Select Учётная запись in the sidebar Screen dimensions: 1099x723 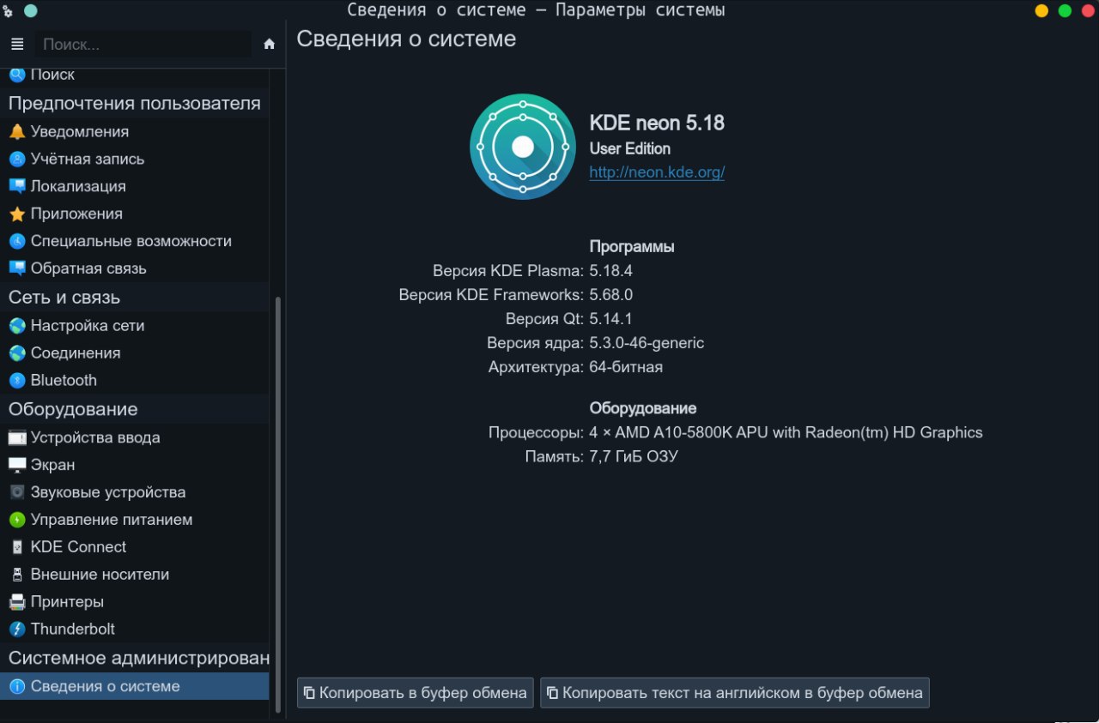tap(135, 159)
